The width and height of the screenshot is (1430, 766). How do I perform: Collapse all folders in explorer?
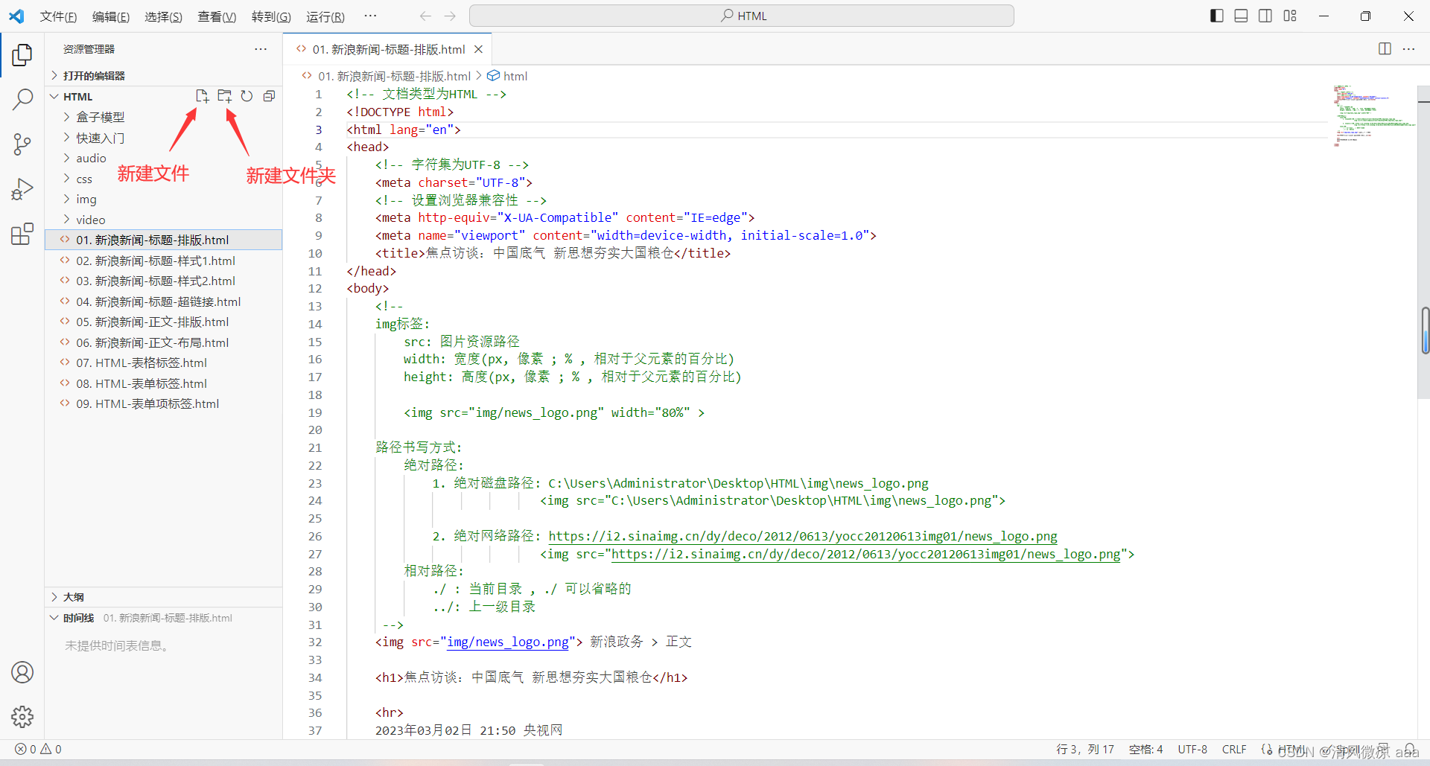click(x=269, y=96)
